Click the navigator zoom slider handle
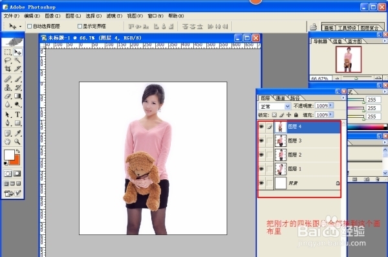Viewport: 388px width, 257px height. [x=356, y=78]
